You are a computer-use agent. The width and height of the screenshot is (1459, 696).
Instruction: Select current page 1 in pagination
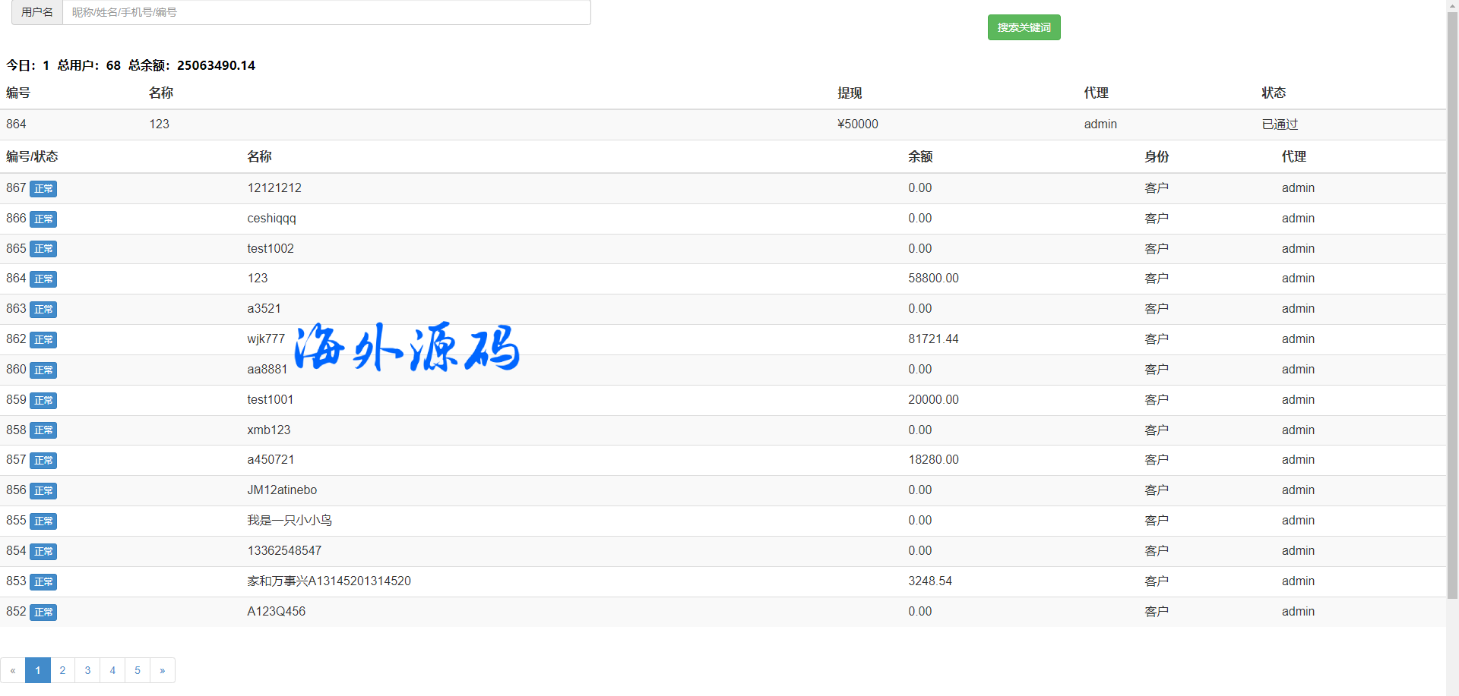[x=38, y=670]
